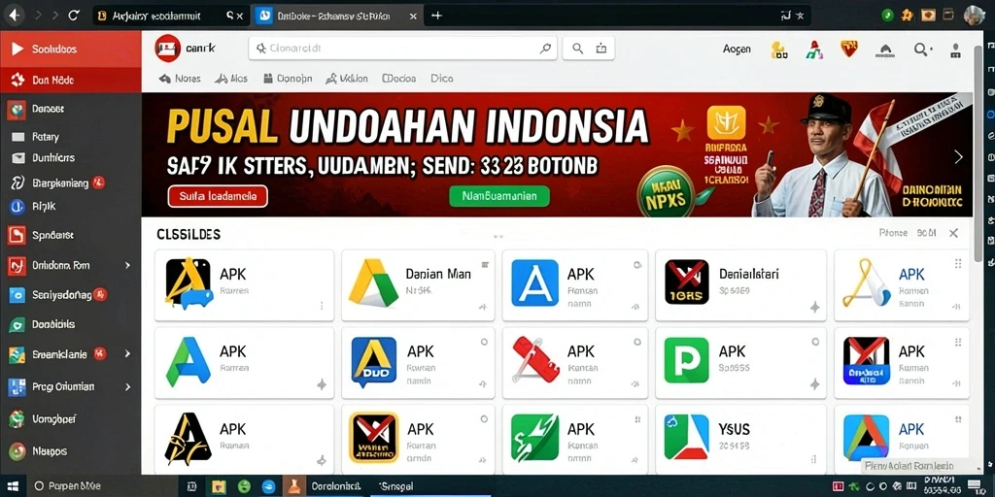This screenshot has height=497, width=995.
Task: Open the Oonopn nav item
Action: 287,79
